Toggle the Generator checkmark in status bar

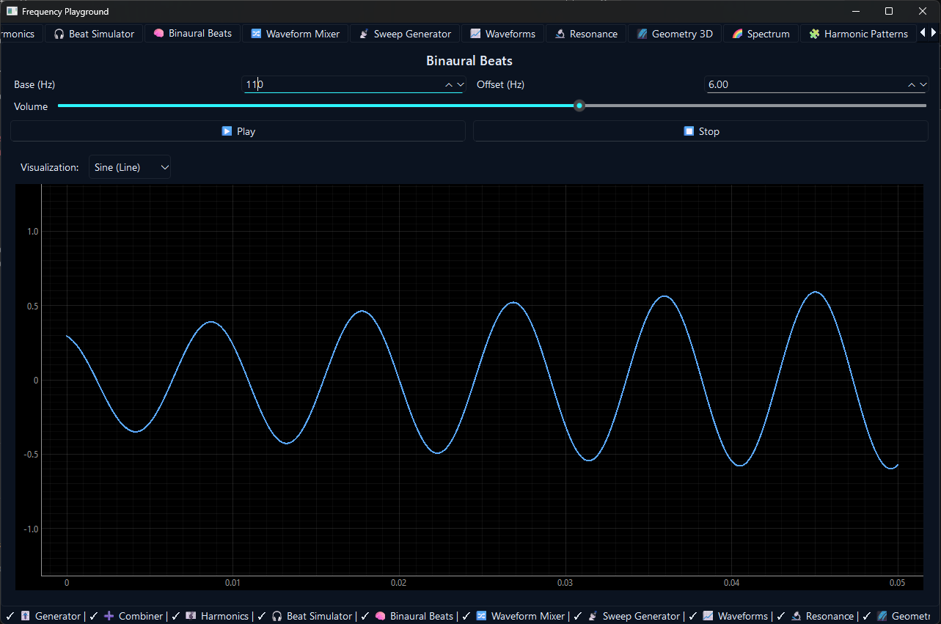9,616
